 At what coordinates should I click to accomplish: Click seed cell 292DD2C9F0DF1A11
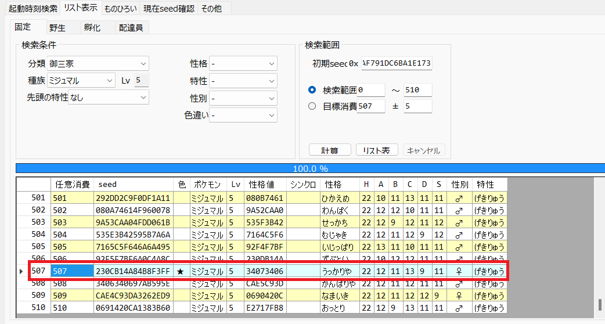pyautogui.click(x=134, y=198)
